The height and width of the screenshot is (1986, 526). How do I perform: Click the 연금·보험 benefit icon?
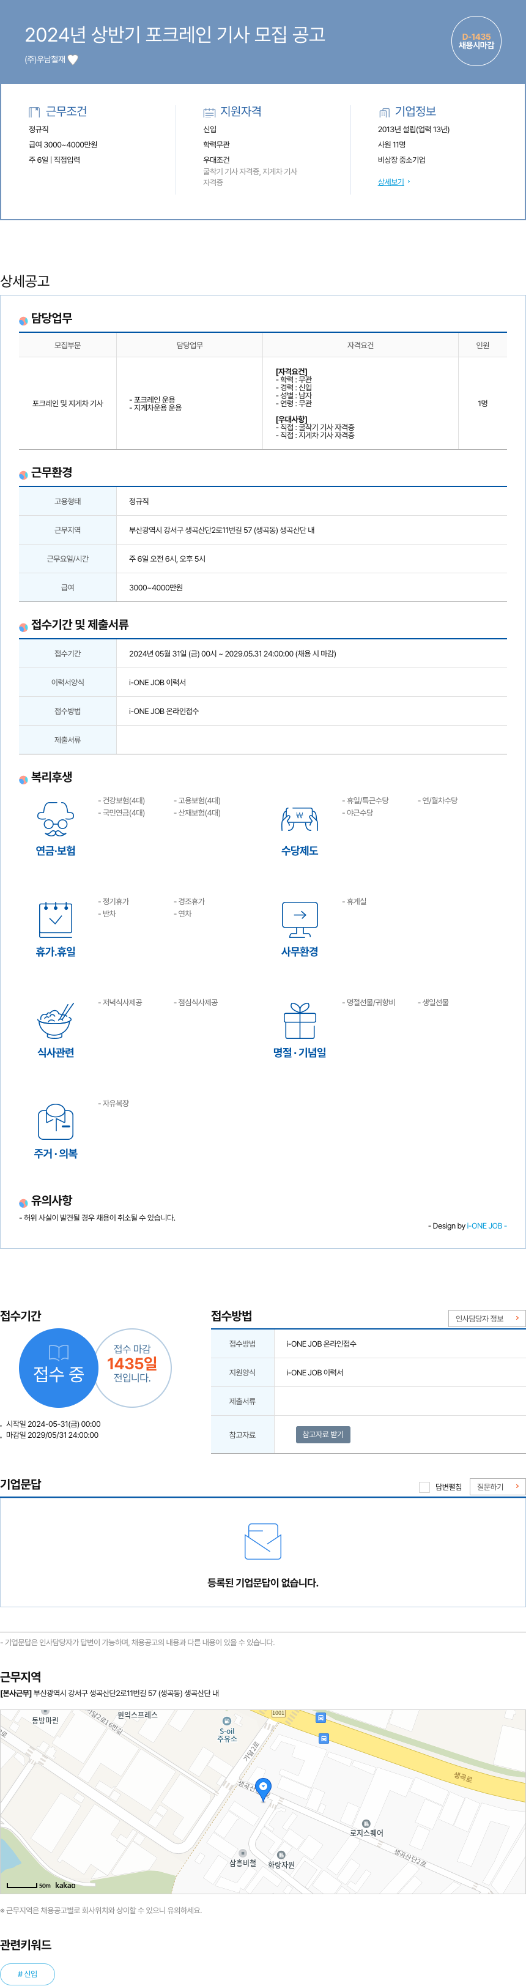tap(56, 819)
